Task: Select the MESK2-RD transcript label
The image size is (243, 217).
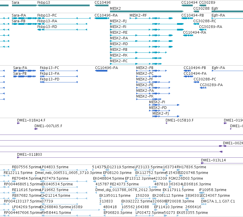Action: coord(119,44)
